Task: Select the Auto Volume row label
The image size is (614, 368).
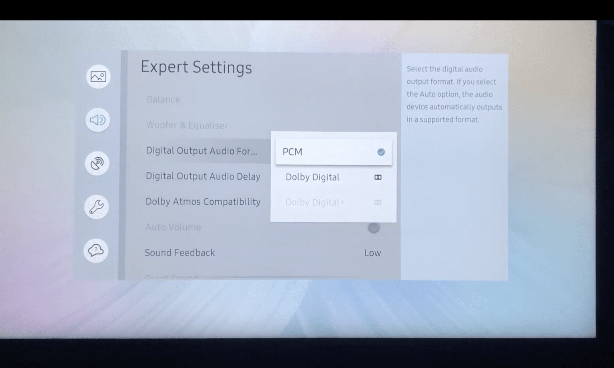Action: tap(173, 227)
